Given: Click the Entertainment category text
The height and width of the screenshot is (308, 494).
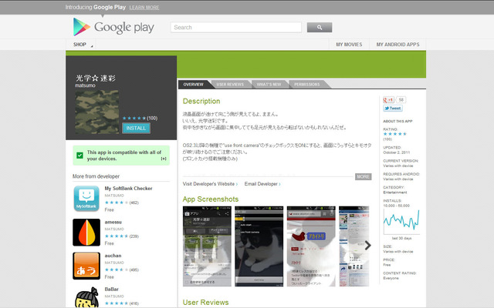Looking at the screenshot, I should click(395, 192).
